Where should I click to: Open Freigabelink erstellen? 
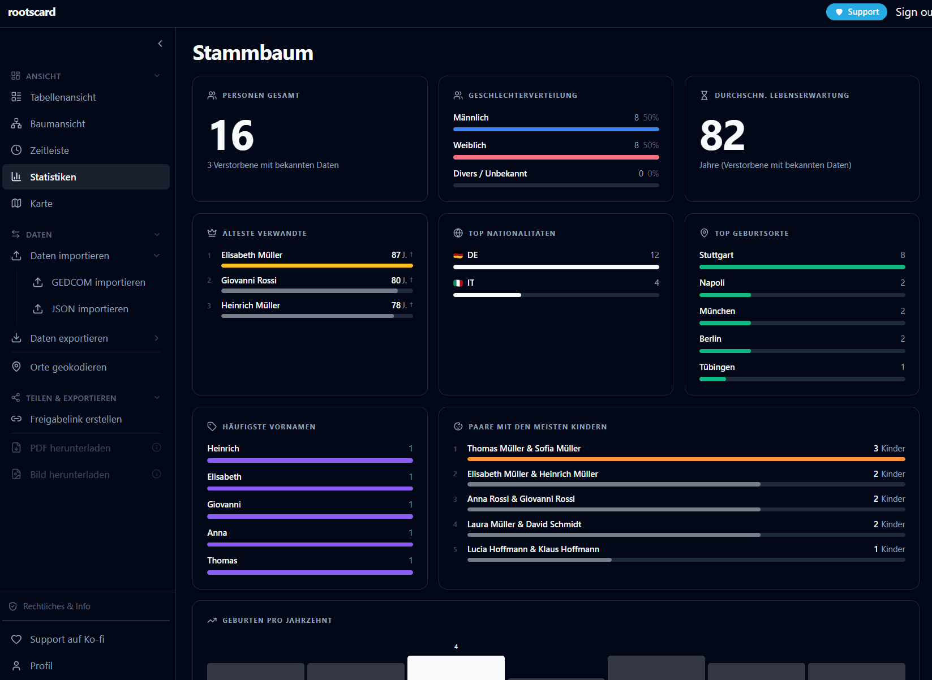pyautogui.click(x=76, y=419)
